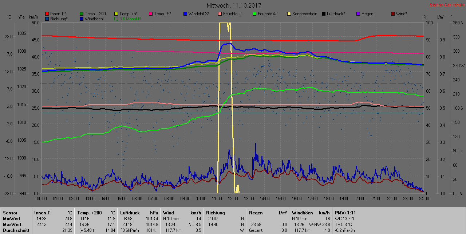Click the Feuchte I.* legend swatch
Viewport: 466px width, 234px height.
[220, 14]
